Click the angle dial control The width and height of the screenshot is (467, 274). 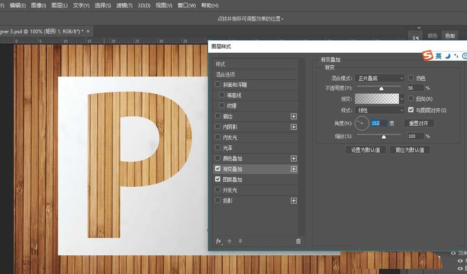362,123
